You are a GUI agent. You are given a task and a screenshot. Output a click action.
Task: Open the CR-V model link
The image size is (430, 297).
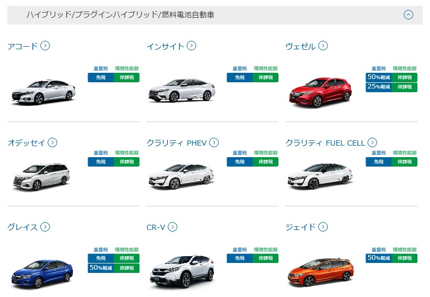tap(156, 227)
